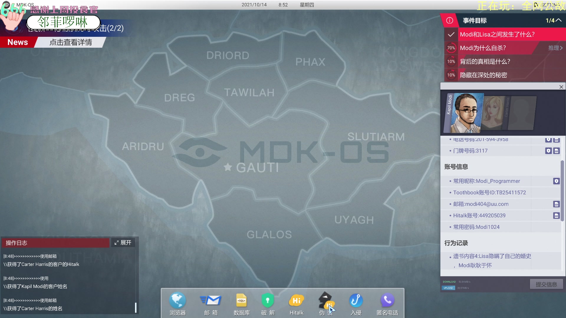Click the MDK-OS eye logo in the top bar
This screenshot has width=566, height=318.
[x=6, y=5]
